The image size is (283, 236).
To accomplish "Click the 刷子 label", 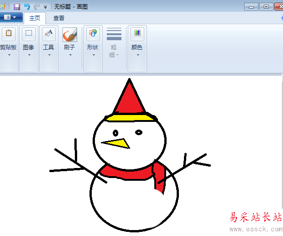I will pos(69,47).
